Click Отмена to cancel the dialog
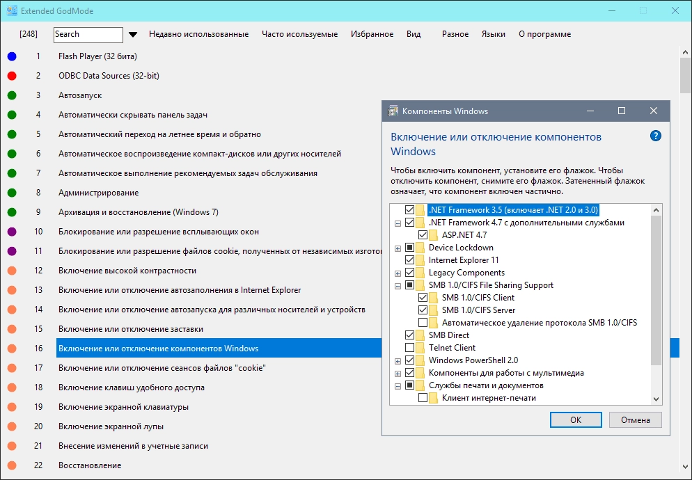The image size is (692, 480). tap(636, 420)
